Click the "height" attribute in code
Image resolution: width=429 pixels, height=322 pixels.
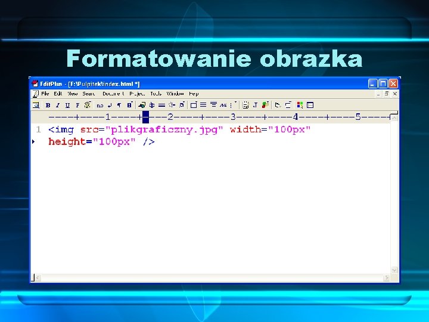[67, 142]
